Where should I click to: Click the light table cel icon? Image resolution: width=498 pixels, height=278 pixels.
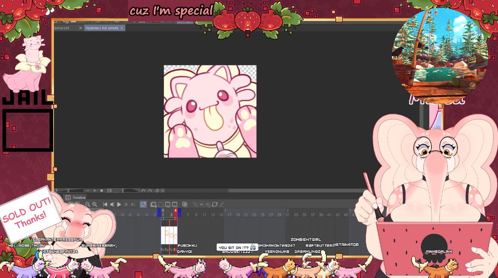215,204
